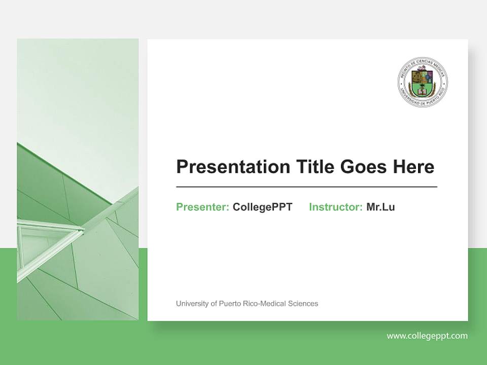Click 'University of Puerto Rico-Medical Sciences' footer text
Image resolution: width=487 pixels, height=365 pixels.
(247, 304)
